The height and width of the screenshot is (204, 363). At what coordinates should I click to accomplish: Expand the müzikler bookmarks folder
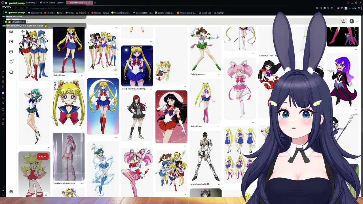tap(219, 13)
